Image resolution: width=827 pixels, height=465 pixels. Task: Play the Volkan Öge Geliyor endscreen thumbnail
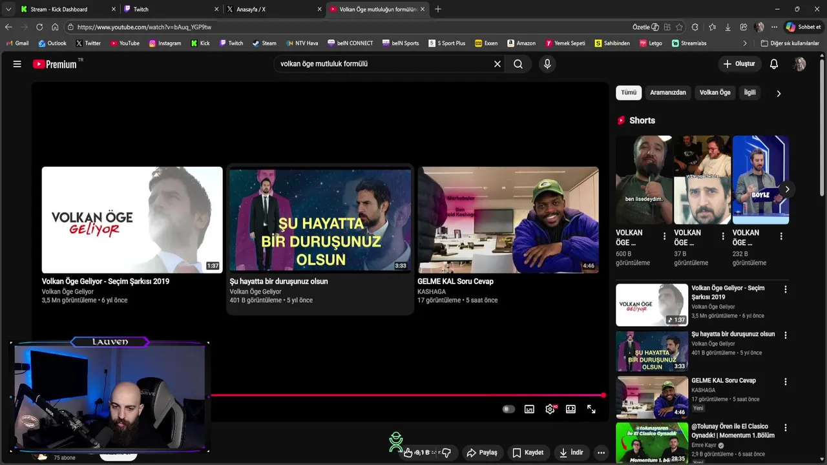pyautogui.click(x=132, y=220)
